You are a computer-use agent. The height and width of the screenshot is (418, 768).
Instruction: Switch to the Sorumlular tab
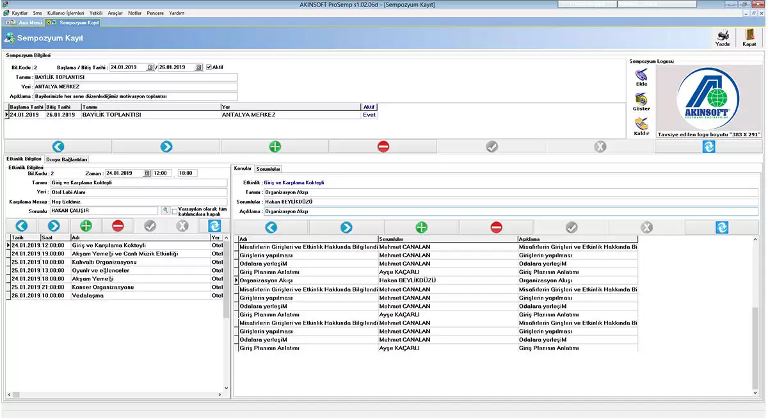tap(268, 169)
